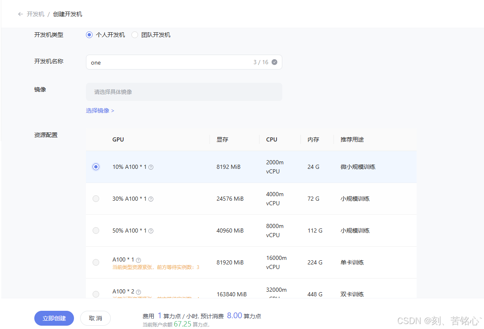The height and width of the screenshot is (329, 484).
Task: Click the 微小规模训练 usage text
Action: pyautogui.click(x=358, y=167)
